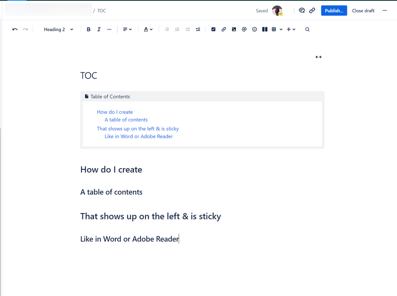Follow the 'How do I create' TOC link

click(115, 112)
